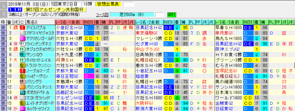Viewport: 295px width, 111px height.
Task: Select horse name オジュウチョウサン
Action: click(x=40, y=49)
